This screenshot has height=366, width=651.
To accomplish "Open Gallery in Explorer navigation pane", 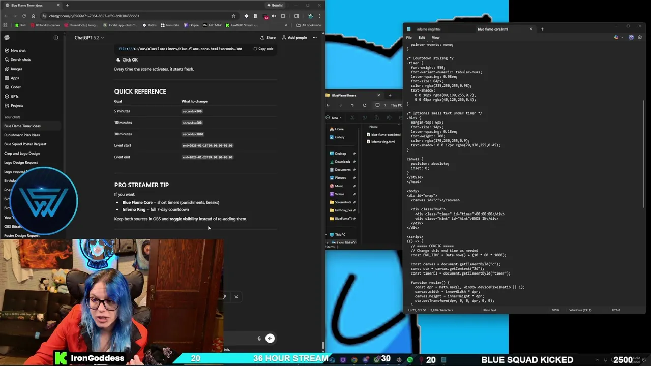I will coord(337,137).
